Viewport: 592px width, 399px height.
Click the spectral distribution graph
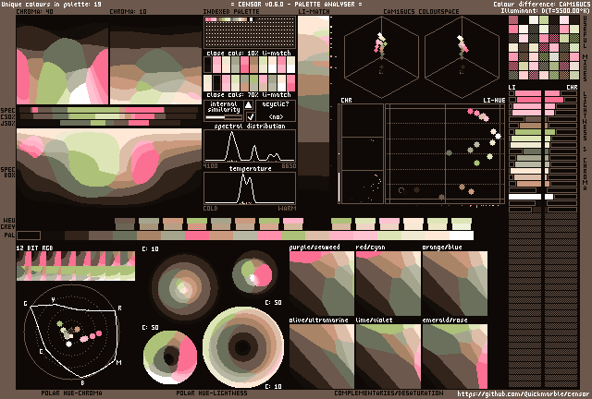coord(250,146)
